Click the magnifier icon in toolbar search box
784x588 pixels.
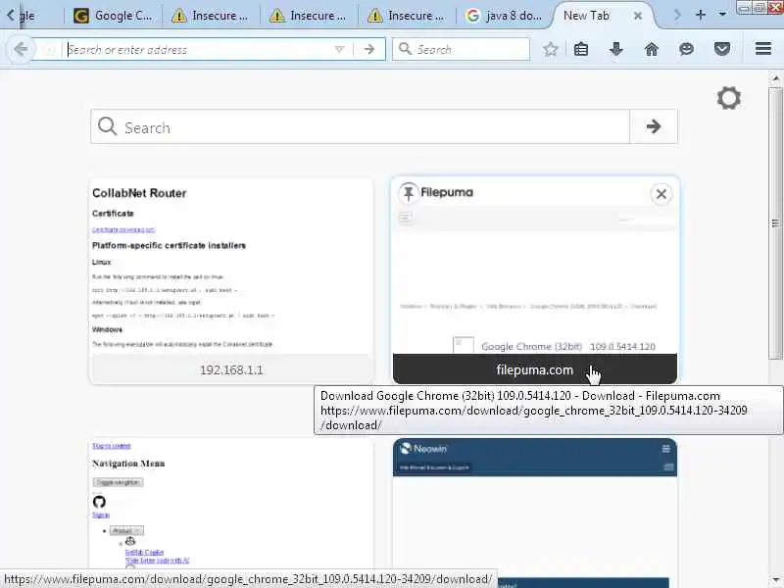[405, 49]
